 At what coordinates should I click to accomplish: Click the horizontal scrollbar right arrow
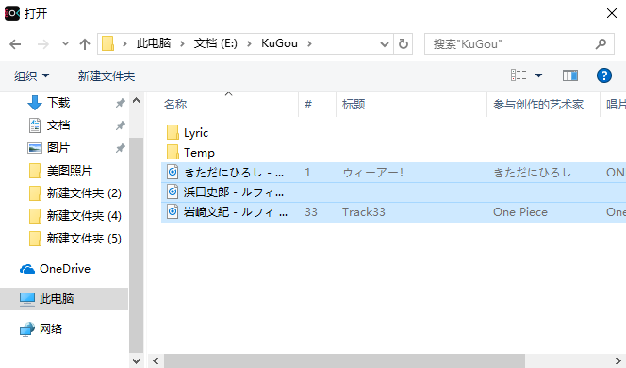[618, 361]
